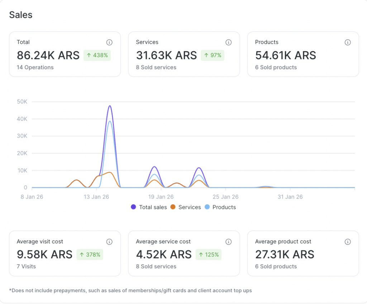Toggle the Products legend series
Screen dimensions: 367x304
[x=224, y=207]
